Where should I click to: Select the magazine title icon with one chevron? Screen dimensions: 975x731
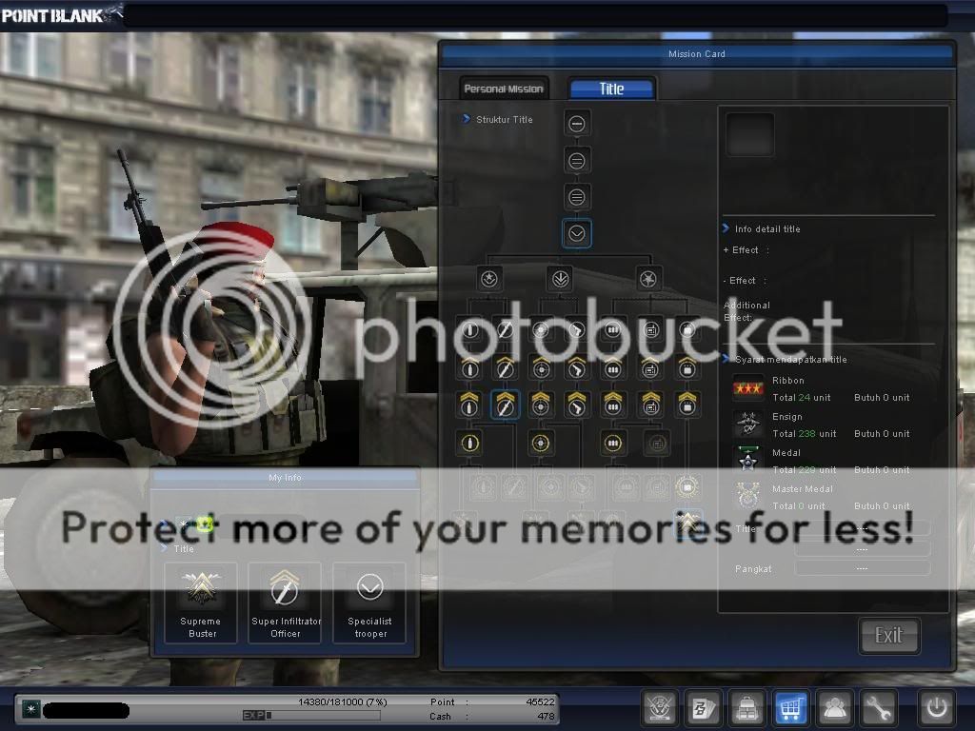[612, 368]
